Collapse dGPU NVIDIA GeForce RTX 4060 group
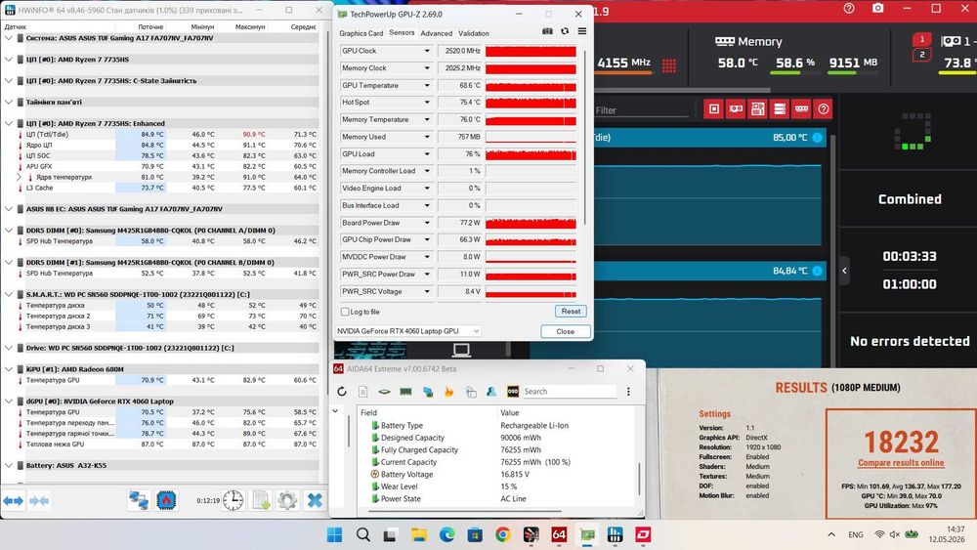Image resolution: width=977 pixels, height=550 pixels. pos(8,402)
